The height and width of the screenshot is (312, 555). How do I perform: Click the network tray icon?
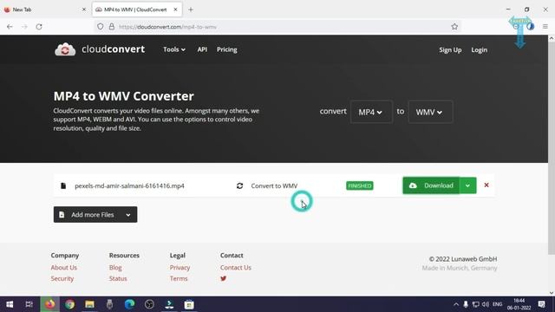pyautogui.click(x=476, y=304)
